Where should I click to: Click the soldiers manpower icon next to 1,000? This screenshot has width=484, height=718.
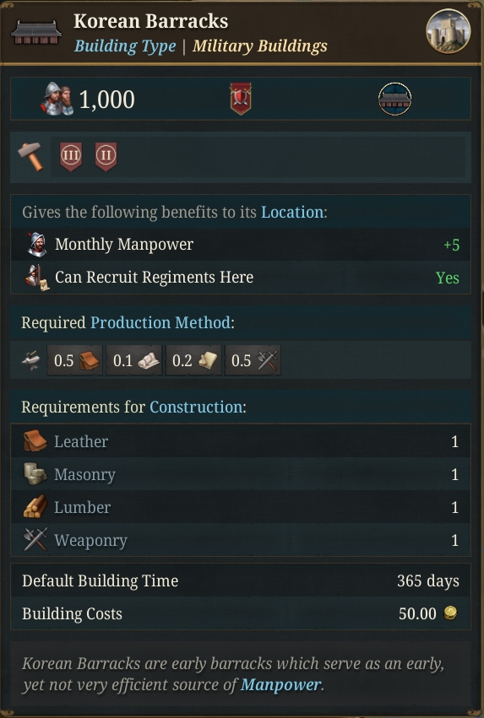click(x=57, y=99)
